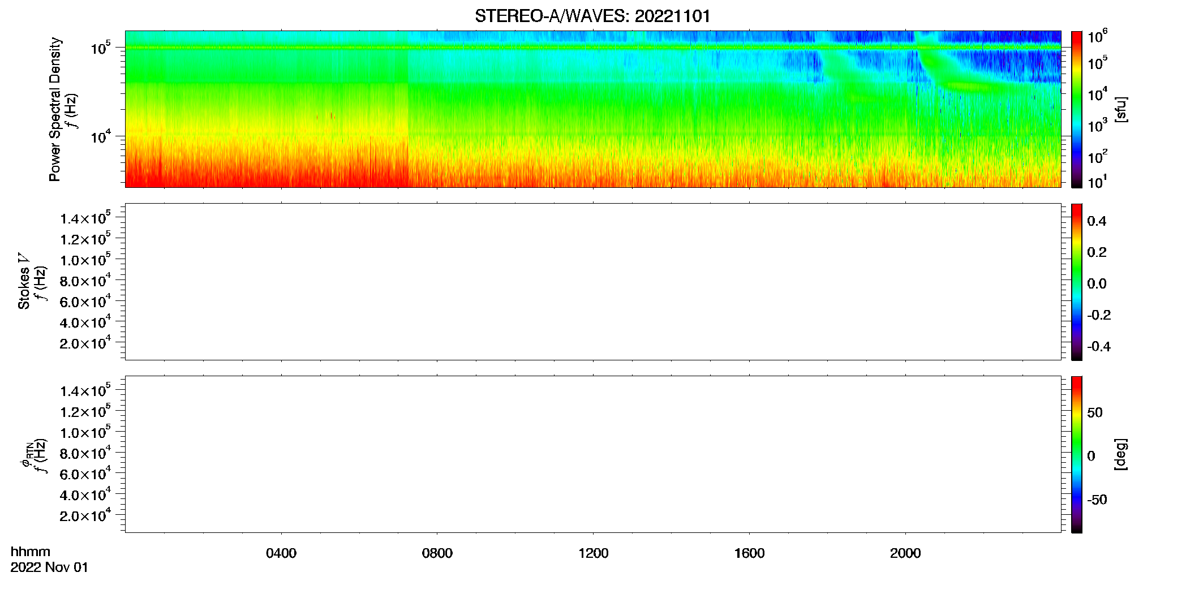Click the 0800 time tick label
Screen dimensions: 1186x611
[x=437, y=553]
